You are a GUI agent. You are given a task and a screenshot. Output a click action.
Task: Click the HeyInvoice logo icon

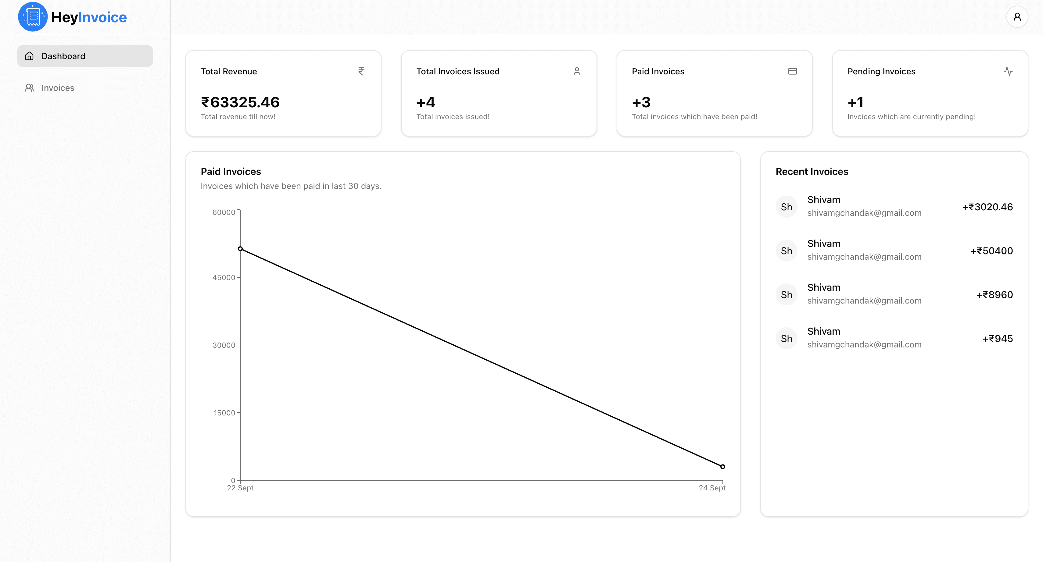click(33, 17)
